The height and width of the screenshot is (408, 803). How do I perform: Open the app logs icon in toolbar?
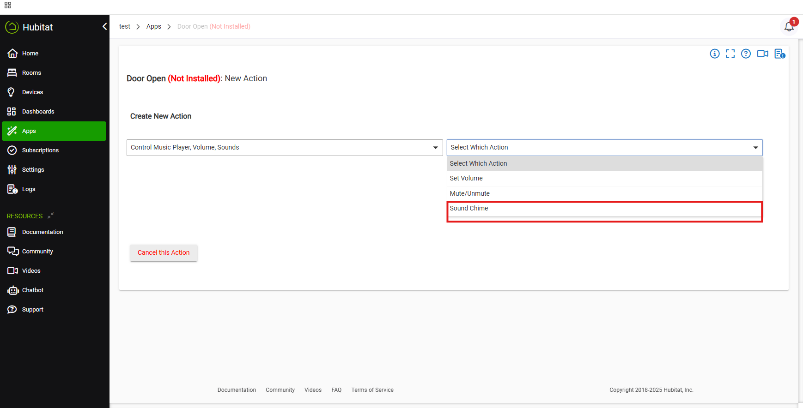(779, 54)
